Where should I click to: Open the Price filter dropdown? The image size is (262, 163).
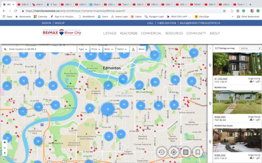[x=96, y=49]
